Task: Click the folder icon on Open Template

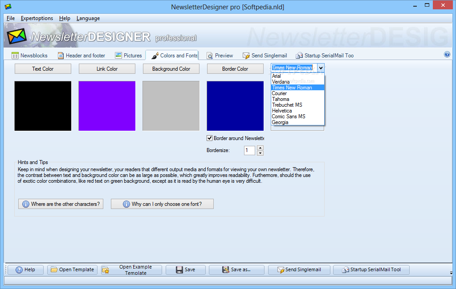Action: [x=54, y=269]
